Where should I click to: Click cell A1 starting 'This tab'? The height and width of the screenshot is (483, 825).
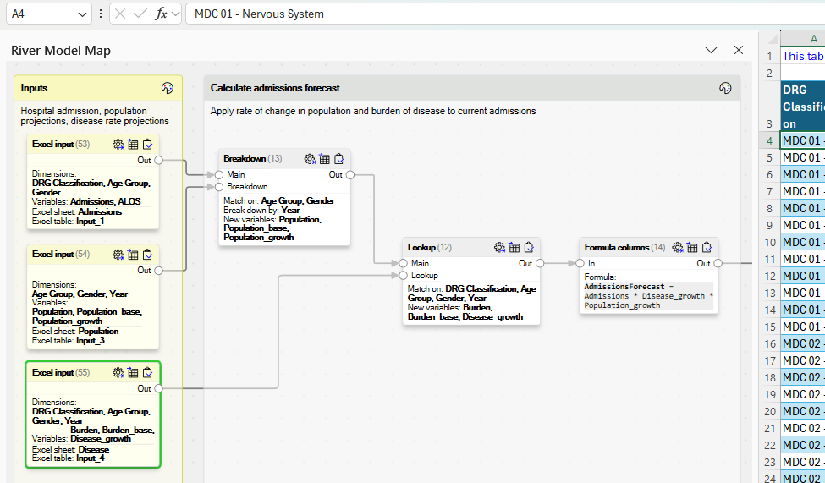point(803,56)
